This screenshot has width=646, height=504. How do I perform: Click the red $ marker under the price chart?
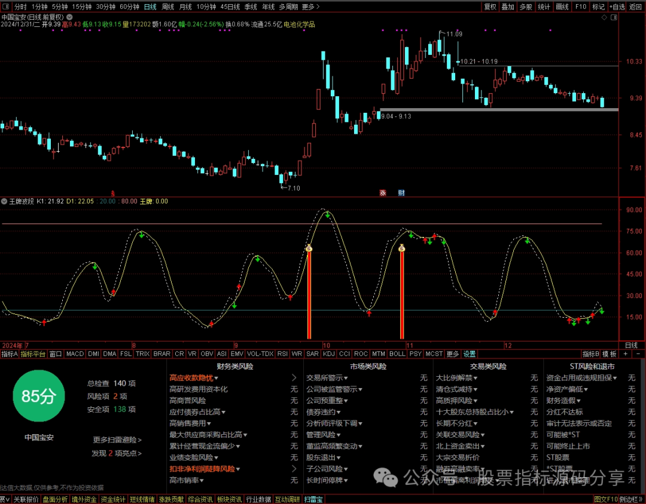(x=113, y=193)
